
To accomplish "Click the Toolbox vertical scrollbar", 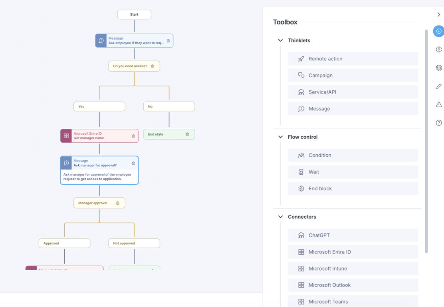I will pos(426,140).
